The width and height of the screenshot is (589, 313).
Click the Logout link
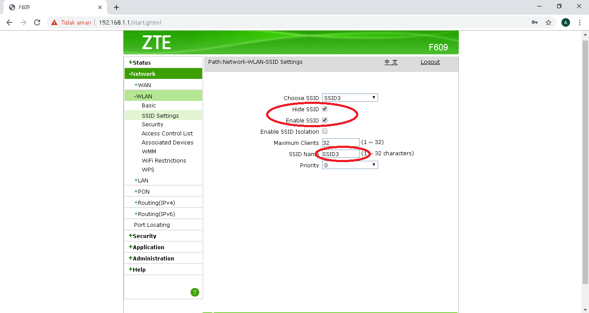[430, 62]
